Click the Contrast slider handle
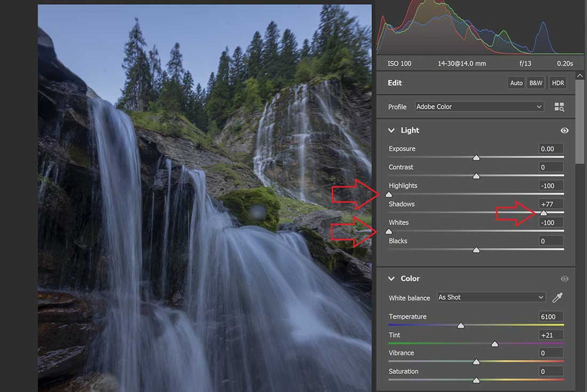The height and width of the screenshot is (392, 587). click(476, 176)
